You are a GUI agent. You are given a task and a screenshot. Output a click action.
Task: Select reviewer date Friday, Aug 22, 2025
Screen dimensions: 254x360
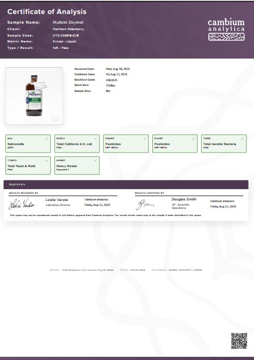(x=97, y=205)
